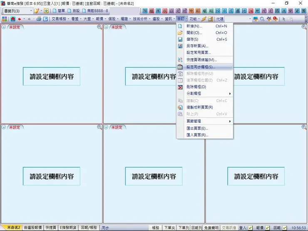
Task: Click the notepad pencil icon on bookmark bar
Action: coord(36,11)
